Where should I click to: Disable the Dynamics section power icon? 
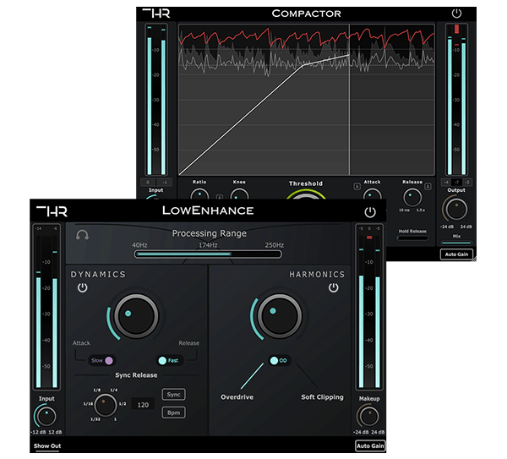coord(82,288)
